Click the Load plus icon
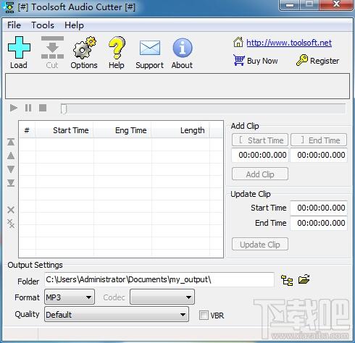The height and width of the screenshot is (343, 355). (x=19, y=48)
